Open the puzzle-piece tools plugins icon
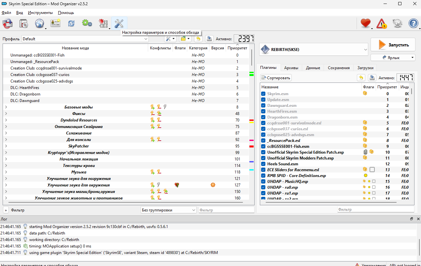 click(x=103, y=23)
